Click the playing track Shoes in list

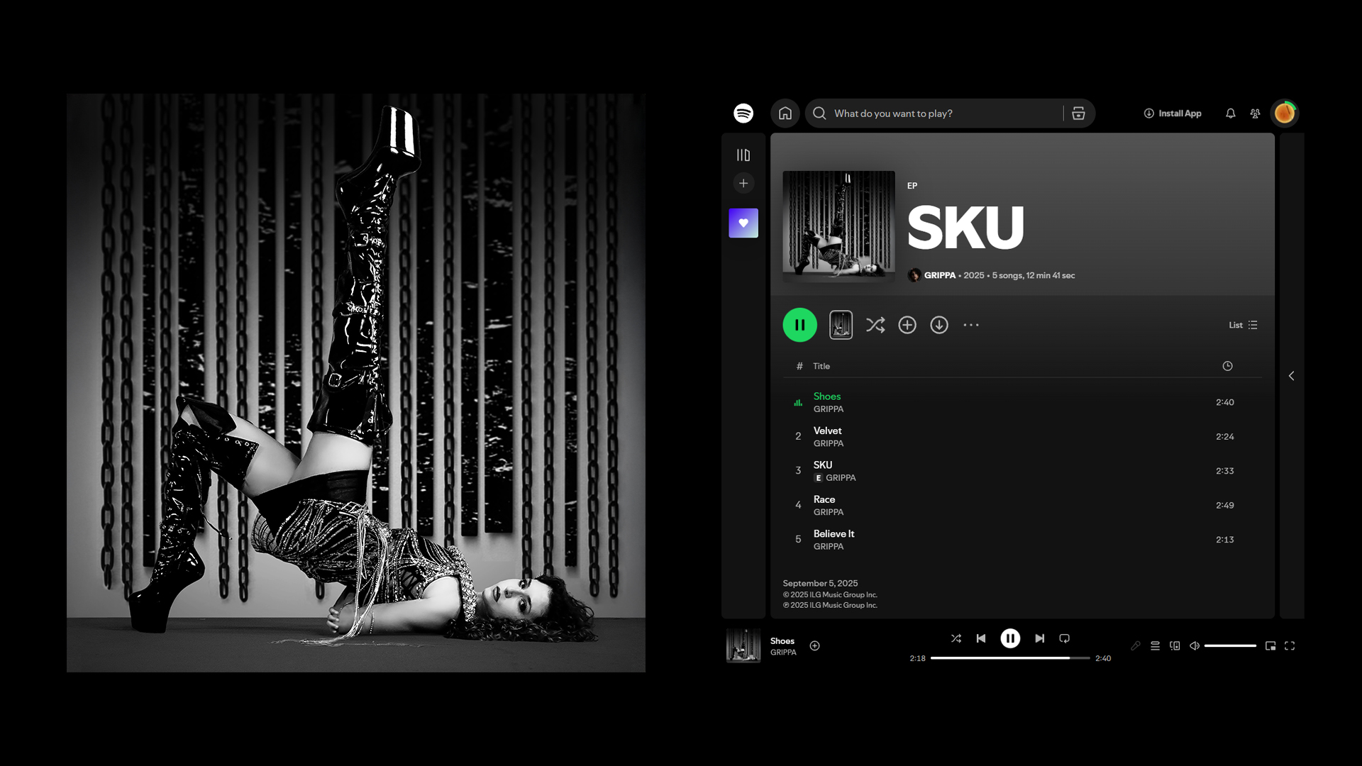[1022, 402]
